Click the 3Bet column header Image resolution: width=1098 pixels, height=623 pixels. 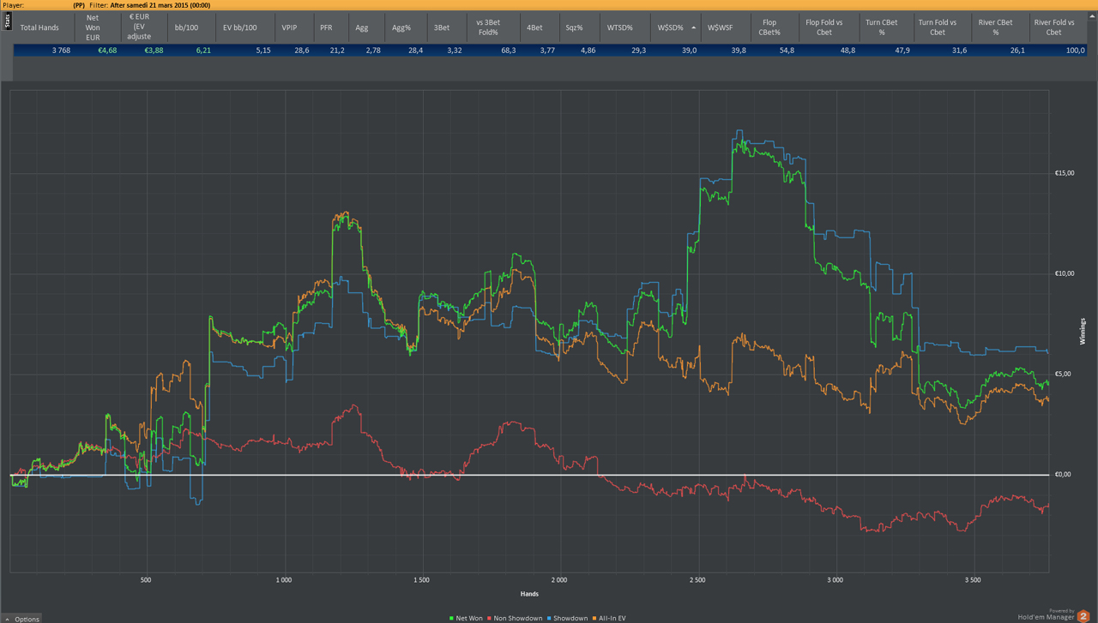(x=447, y=27)
